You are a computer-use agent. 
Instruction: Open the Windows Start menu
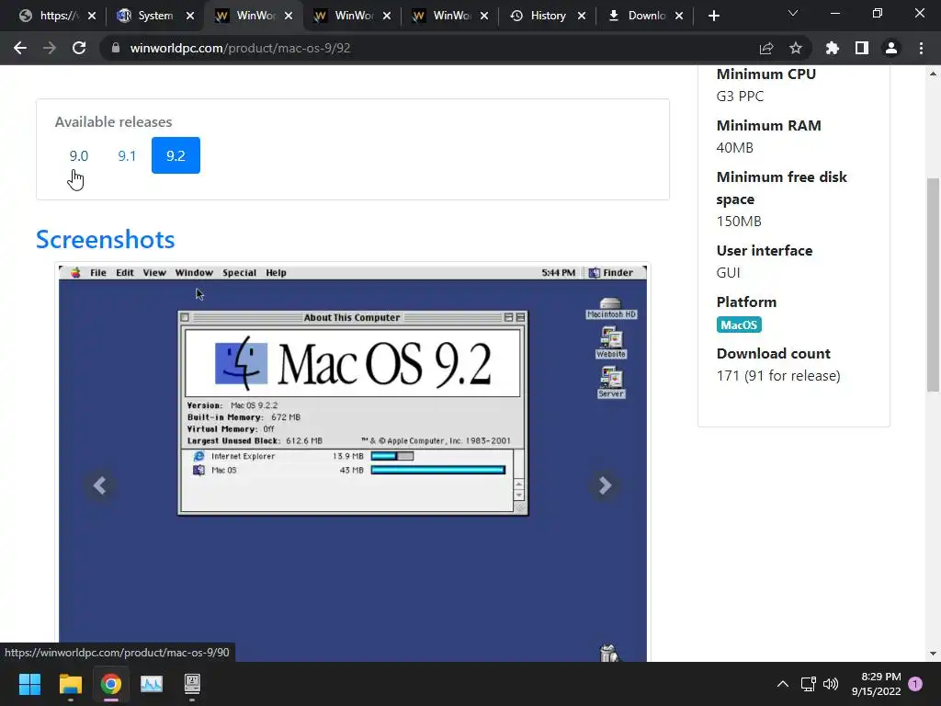point(29,684)
